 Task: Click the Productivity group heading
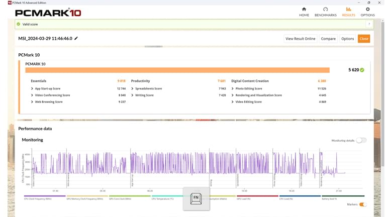point(141,81)
